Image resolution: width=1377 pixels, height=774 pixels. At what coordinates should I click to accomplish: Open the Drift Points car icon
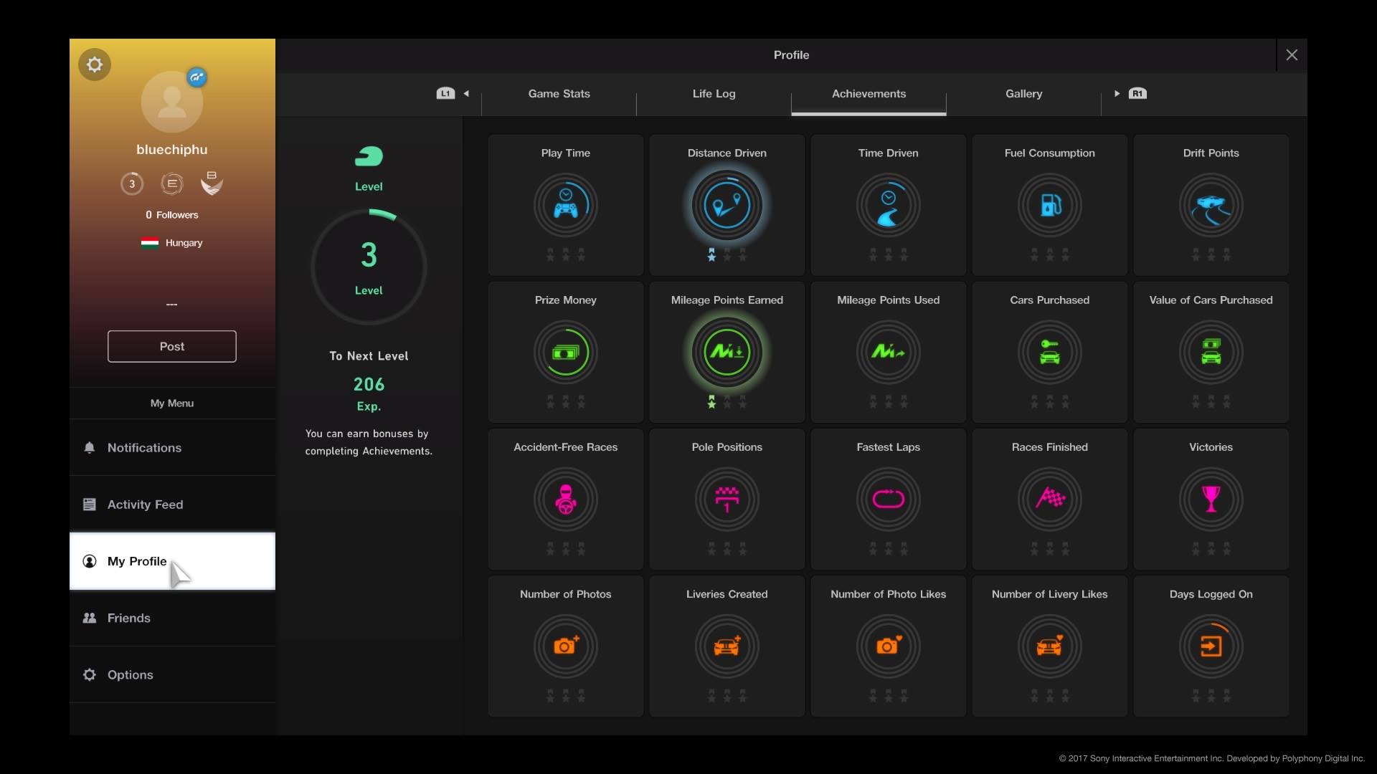pyautogui.click(x=1211, y=206)
